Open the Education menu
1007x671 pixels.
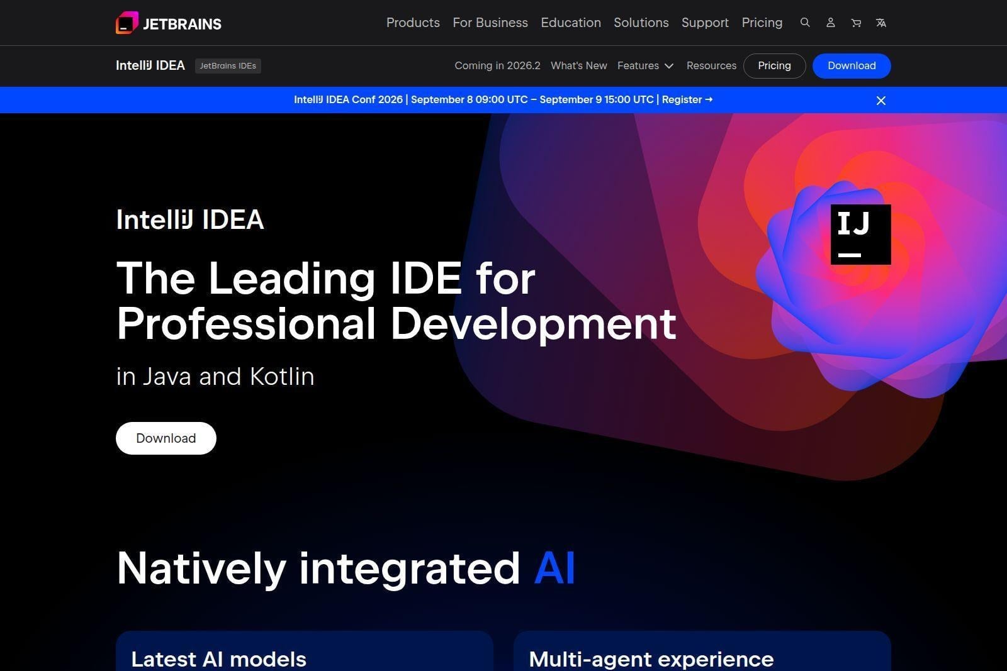coord(571,23)
